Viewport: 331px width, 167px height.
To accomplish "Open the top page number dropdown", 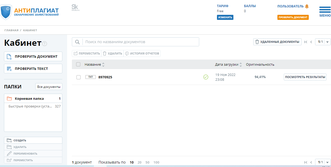I will [x=327, y=42].
